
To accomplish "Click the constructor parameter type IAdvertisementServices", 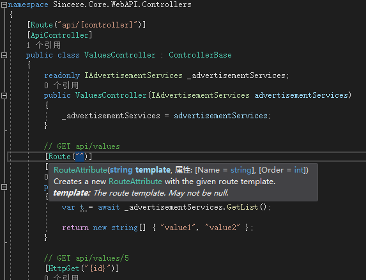I will 201,95.
